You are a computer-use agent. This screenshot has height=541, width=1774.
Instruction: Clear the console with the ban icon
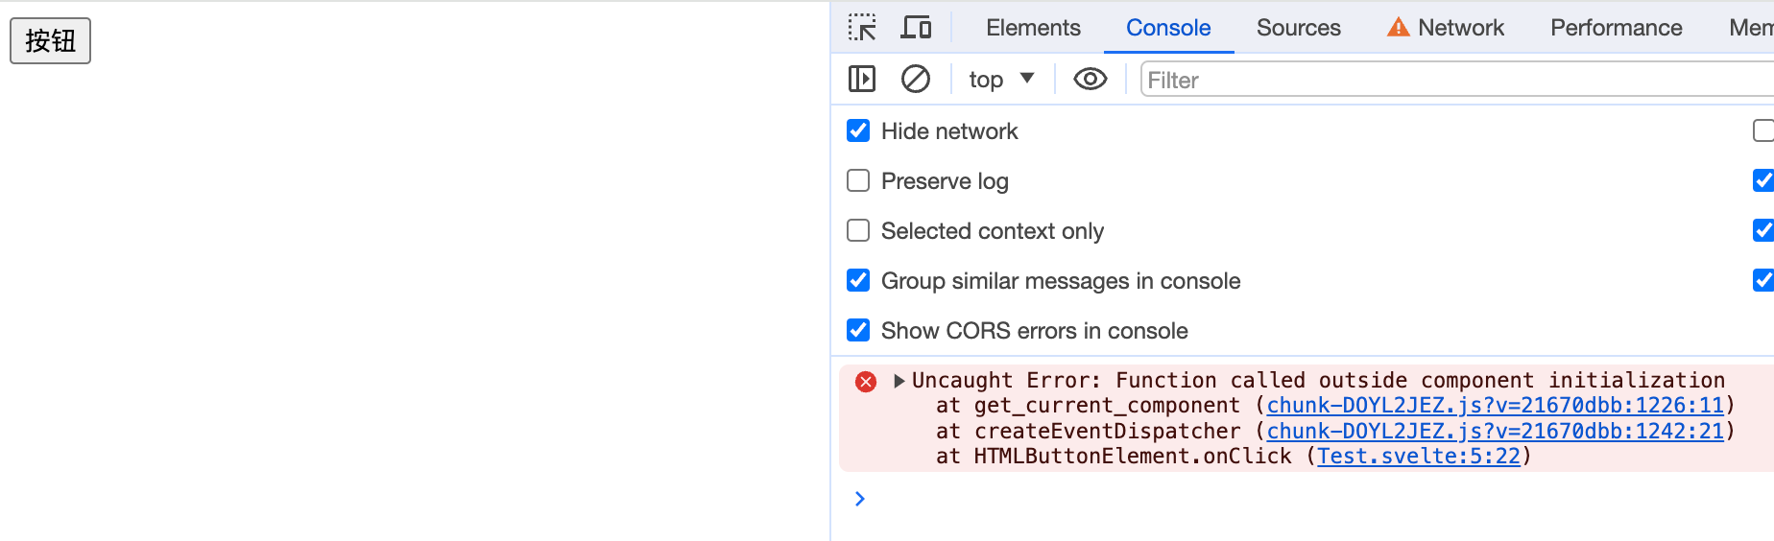(916, 79)
